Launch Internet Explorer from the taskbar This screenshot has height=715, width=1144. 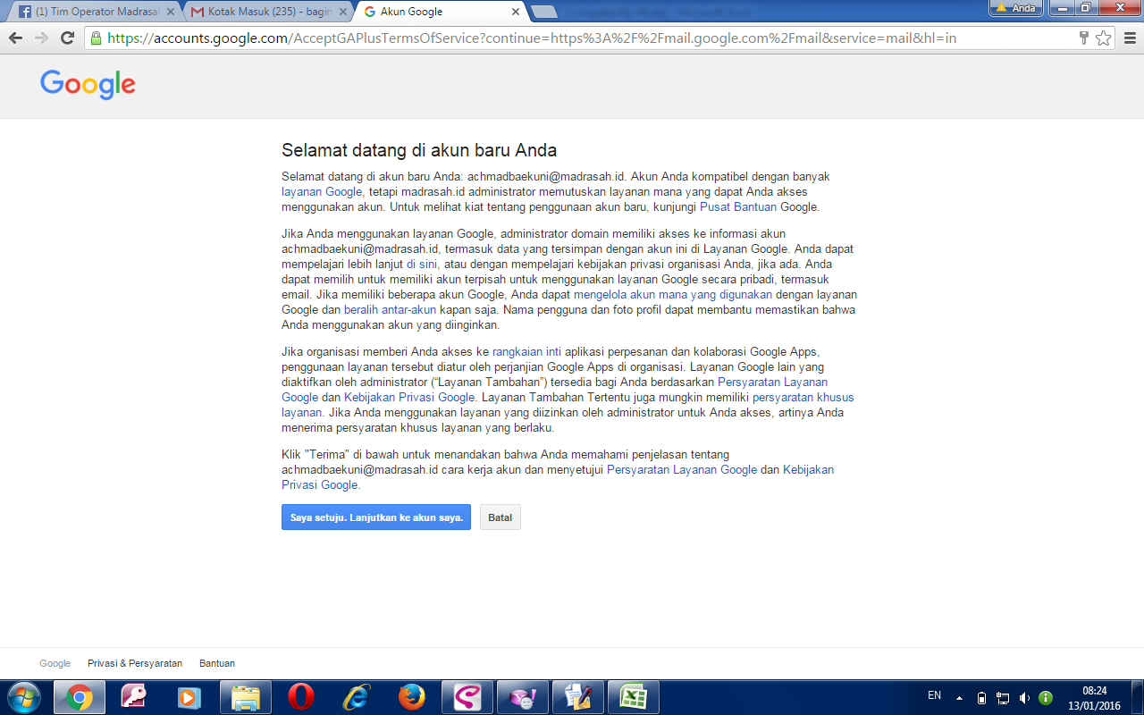coord(356,697)
